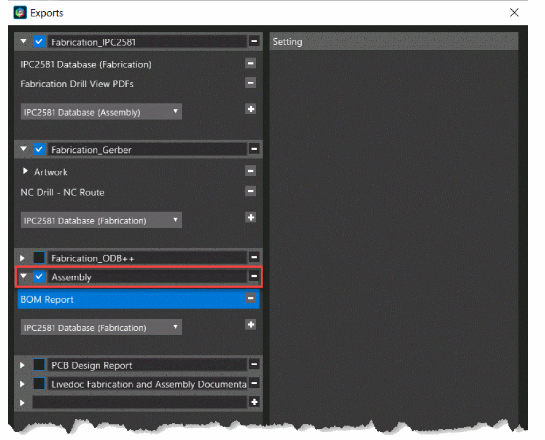This screenshot has width=545, height=440.
Task: Click the Setting panel header
Action: pos(394,41)
